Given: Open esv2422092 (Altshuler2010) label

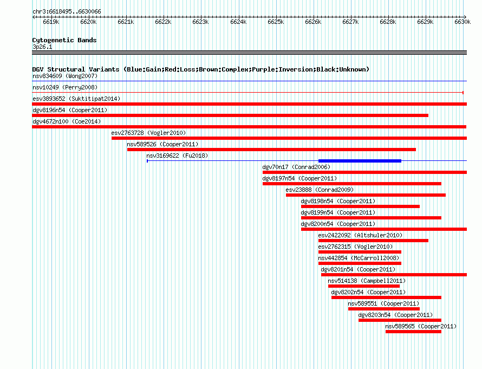Looking at the screenshot, I should coord(360,235).
